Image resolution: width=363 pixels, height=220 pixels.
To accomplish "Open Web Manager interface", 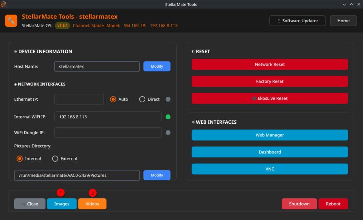I will (270, 135).
